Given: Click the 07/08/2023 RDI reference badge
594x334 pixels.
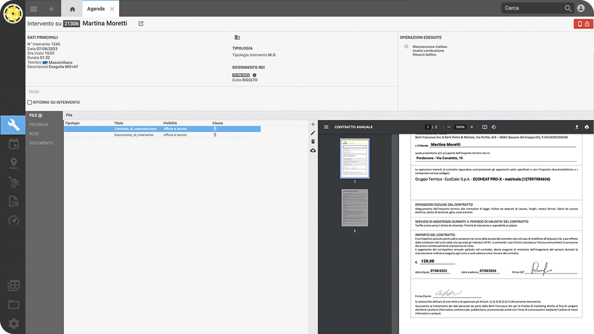Looking at the screenshot, I should 241,75.
